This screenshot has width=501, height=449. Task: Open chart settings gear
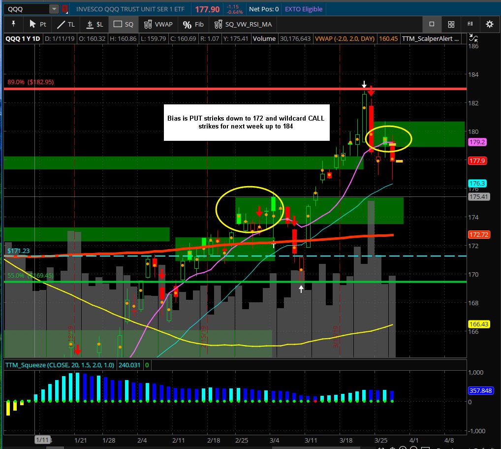489,24
